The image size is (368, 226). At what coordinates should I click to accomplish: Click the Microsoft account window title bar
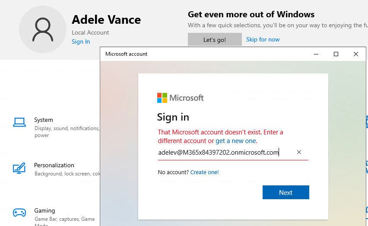(206, 54)
